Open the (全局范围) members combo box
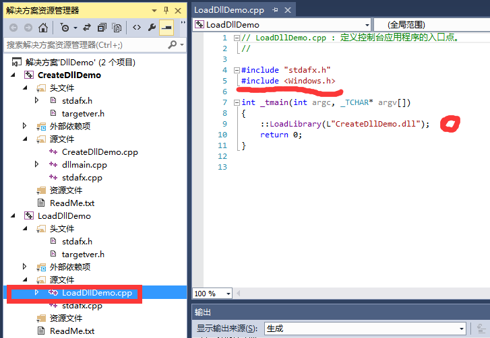The height and width of the screenshot is (338, 490). [432, 25]
